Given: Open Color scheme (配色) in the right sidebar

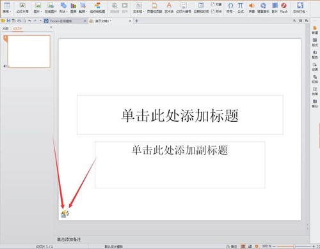Looking at the screenshot, I should (x=315, y=55).
